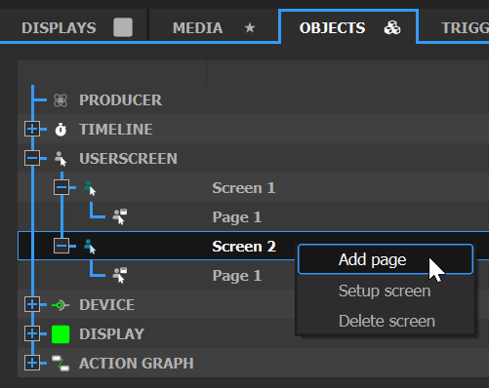Image resolution: width=489 pixels, height=388 pixels.
Task: Expand the Timeline tree node
Action: click(32, 130)
